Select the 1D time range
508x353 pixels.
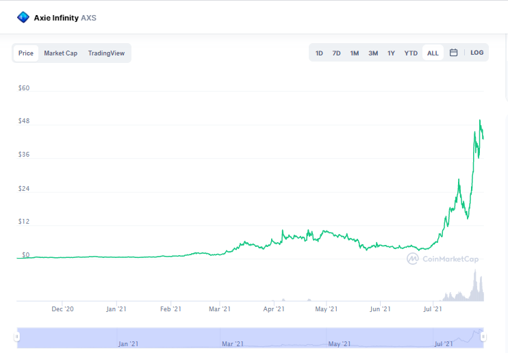319,53
